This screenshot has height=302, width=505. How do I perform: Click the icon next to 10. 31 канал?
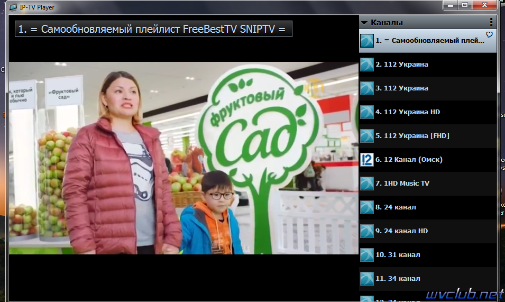pyautogui.click(x=367, y=255)
